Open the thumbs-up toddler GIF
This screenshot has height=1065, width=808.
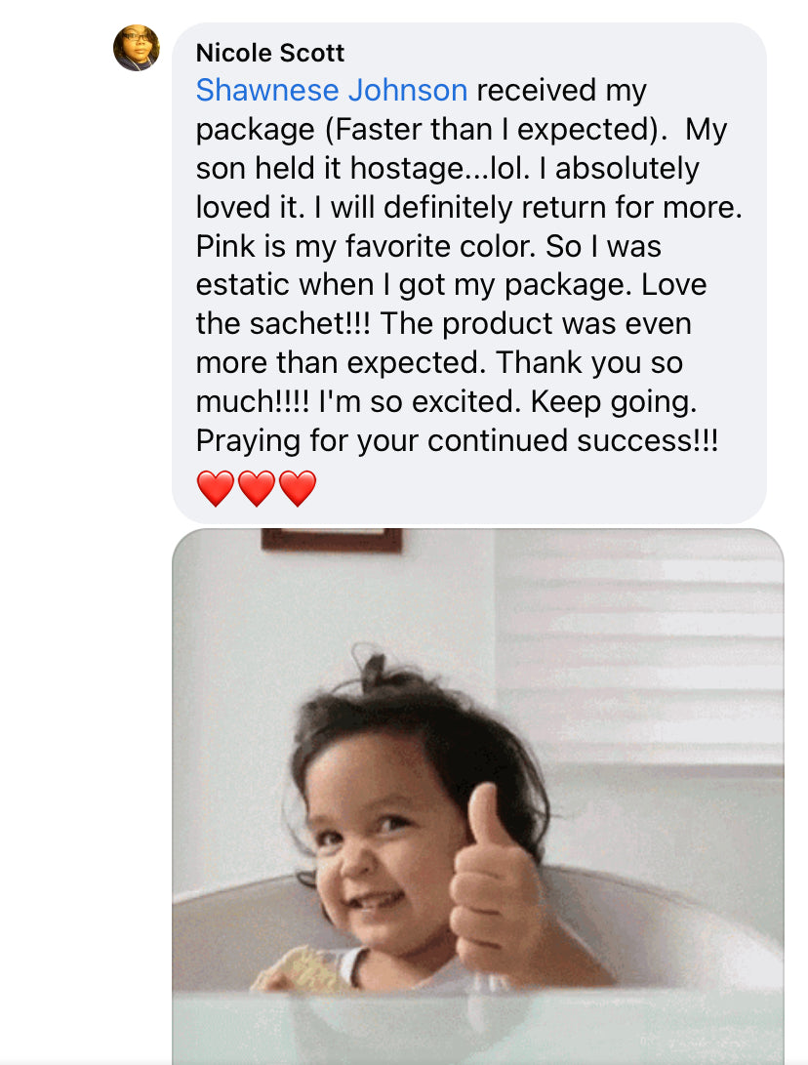coord(478,797)
